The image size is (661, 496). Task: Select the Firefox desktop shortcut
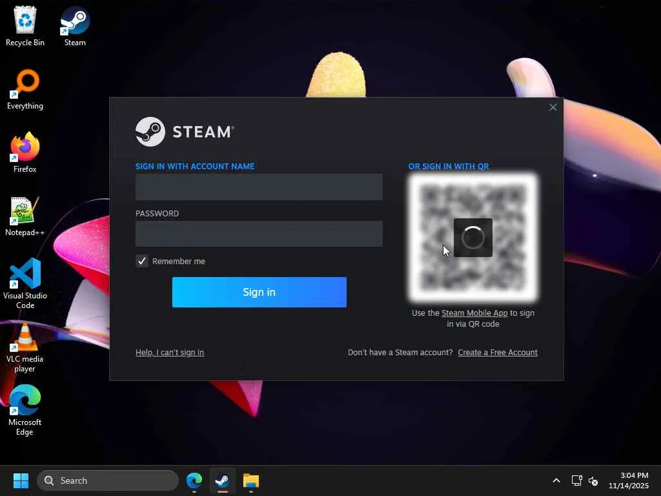click(x=25, y=152)
